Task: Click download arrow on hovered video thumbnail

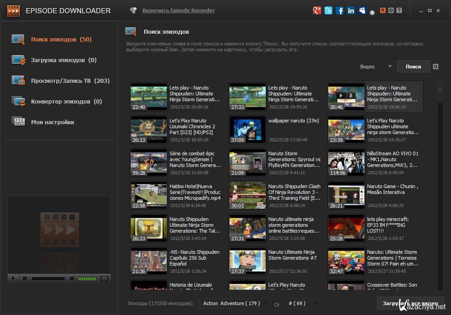Action: [350, 96]
